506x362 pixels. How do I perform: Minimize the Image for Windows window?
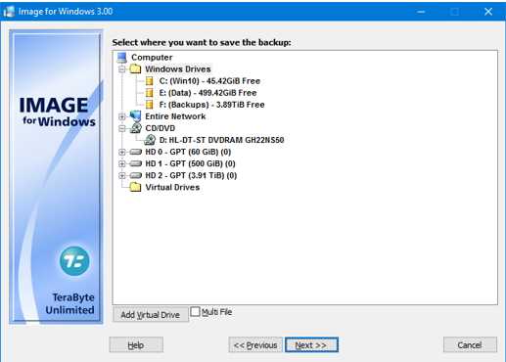pyautogui.click(x=421, y=12)
